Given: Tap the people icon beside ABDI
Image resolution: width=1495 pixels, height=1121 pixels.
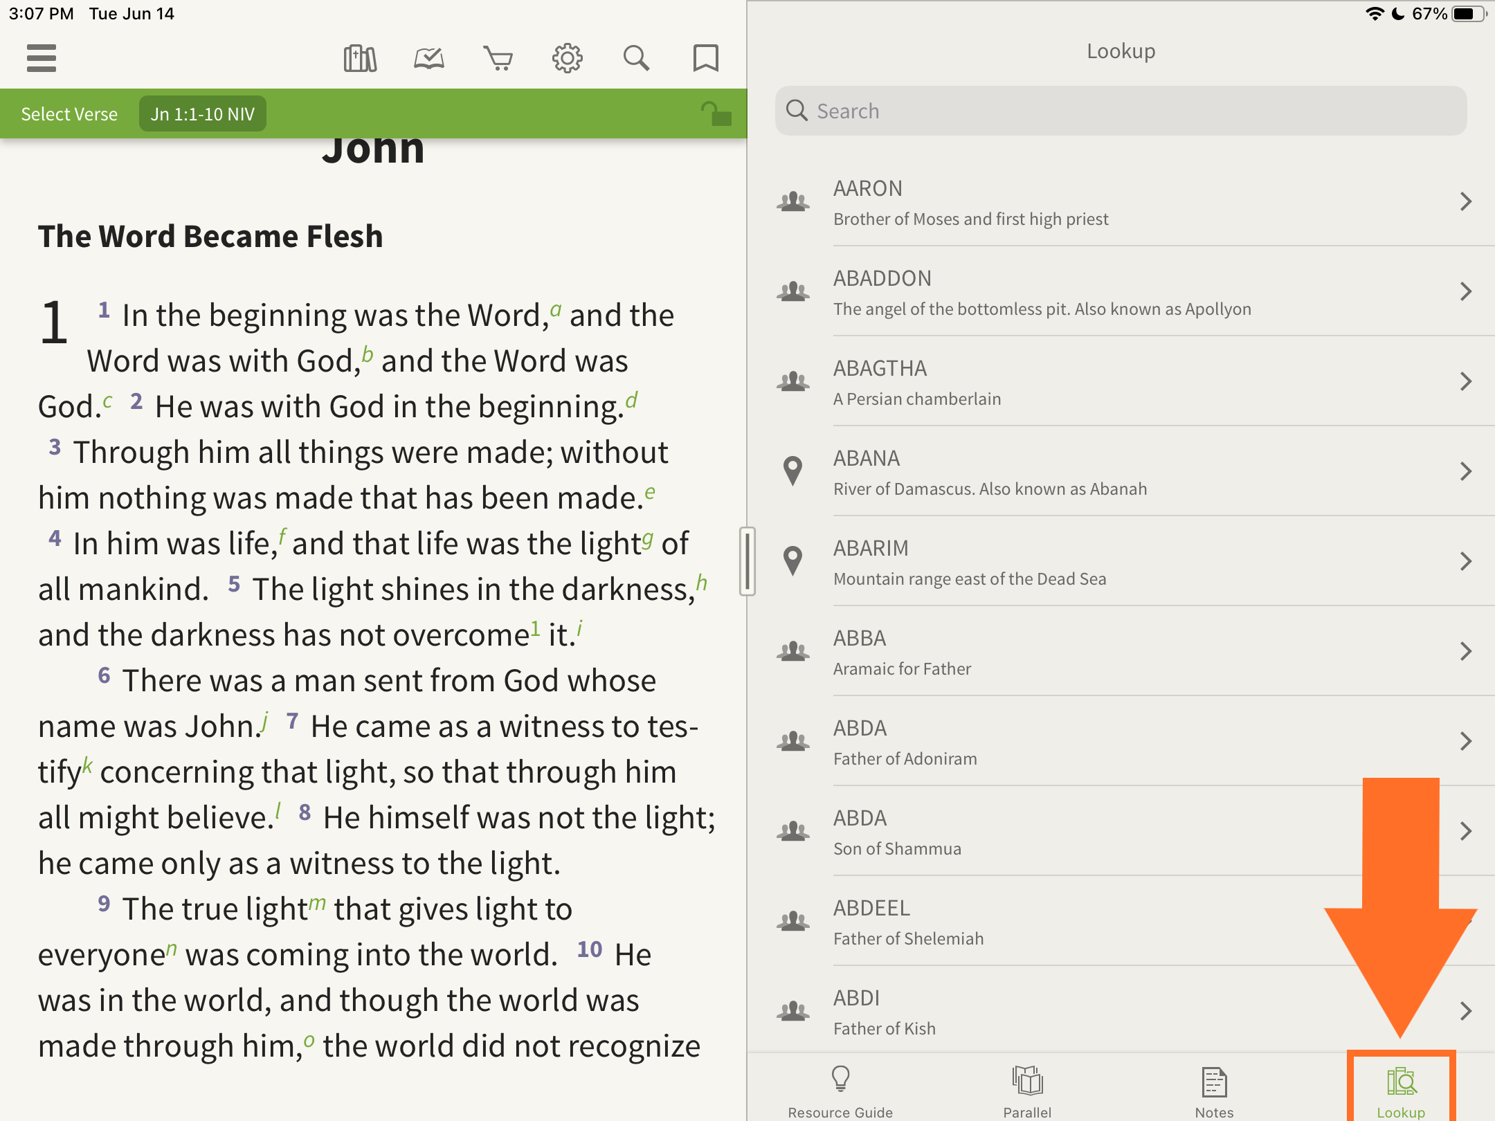Looking at the screenshot, I should click(x=793, y=1011).
